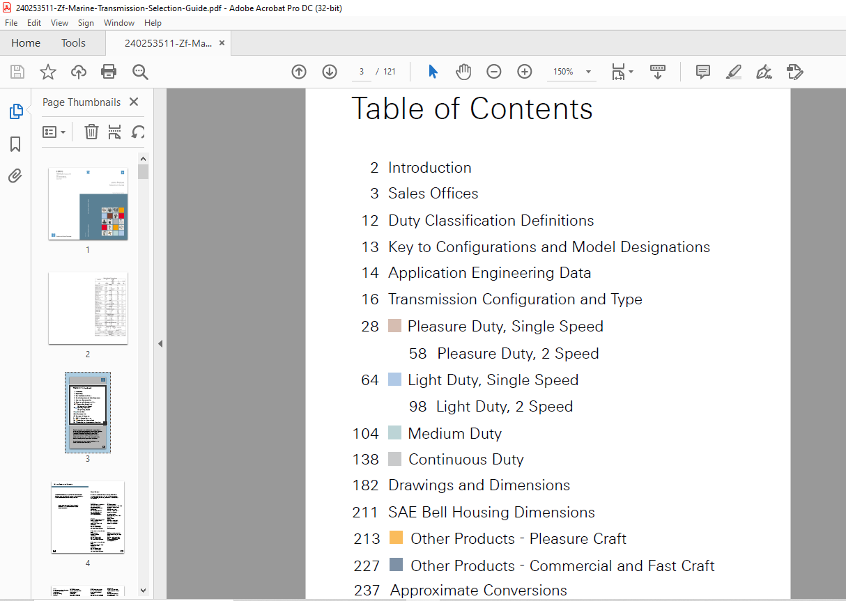Open the Window menu
The image size is (846, 601).
[119, 23]
